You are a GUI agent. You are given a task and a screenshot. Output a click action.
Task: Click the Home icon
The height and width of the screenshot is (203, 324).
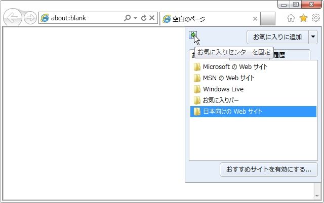(291, 18)
